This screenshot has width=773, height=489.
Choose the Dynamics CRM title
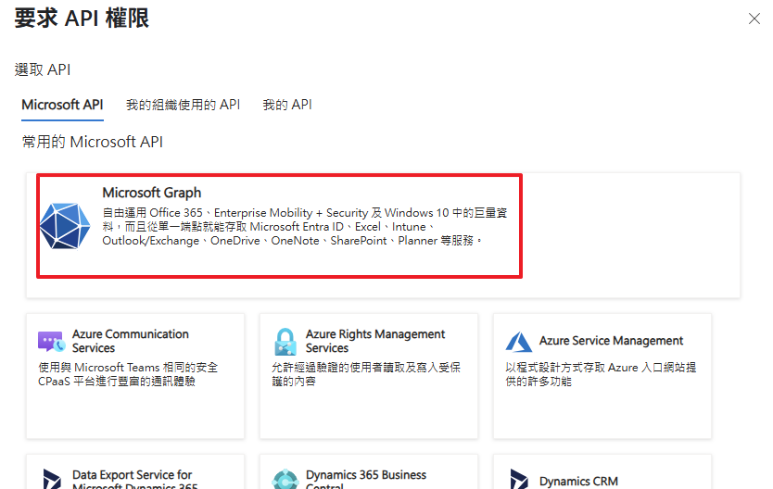[x=578, y=481]
